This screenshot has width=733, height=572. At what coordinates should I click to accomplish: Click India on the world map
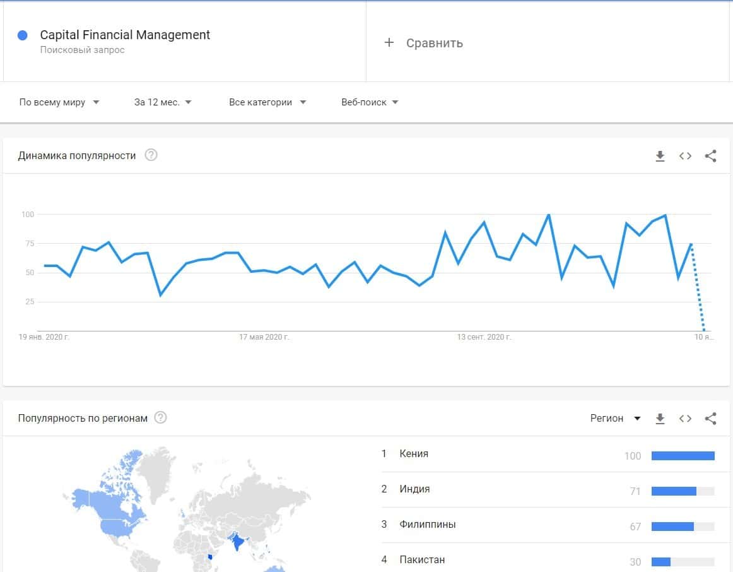tap(238, 542)
